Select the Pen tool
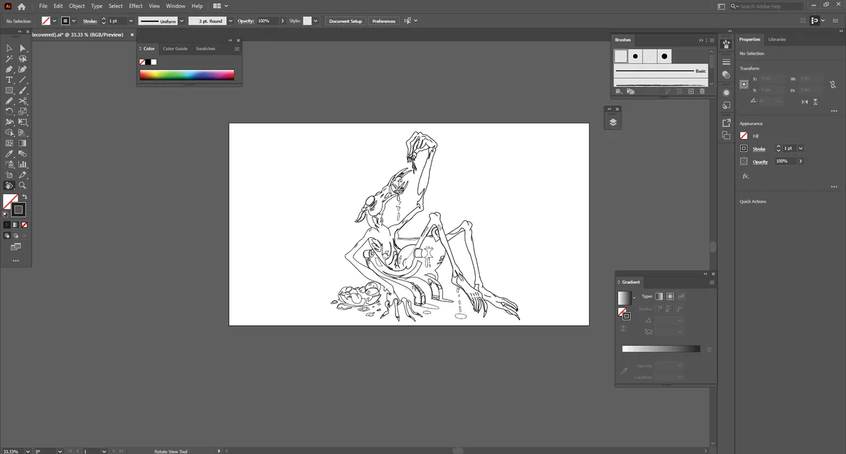The image size is (846, 454). (9, 69)
